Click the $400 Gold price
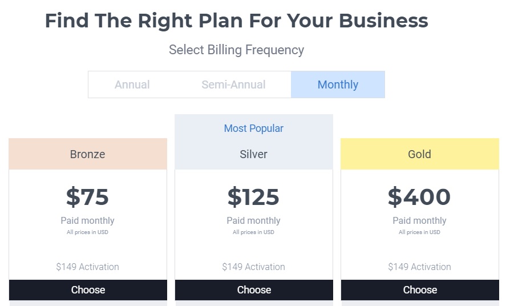 pos(420,197)
